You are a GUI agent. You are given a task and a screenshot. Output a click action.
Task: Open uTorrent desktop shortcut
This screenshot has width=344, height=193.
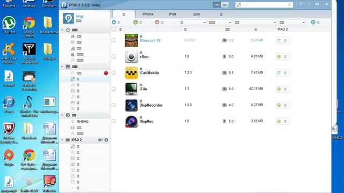[x=9, y=25]
